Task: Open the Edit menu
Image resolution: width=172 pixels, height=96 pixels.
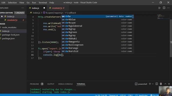Action: tap(3, 2)
